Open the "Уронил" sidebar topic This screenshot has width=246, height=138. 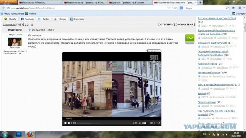point(202,94)
